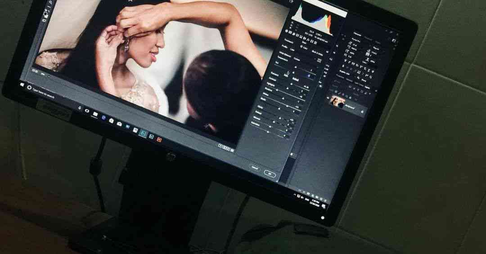This screenshot has height=254, width=486.
Task: Choose Color treatment radio button
Action: [302, 47]
